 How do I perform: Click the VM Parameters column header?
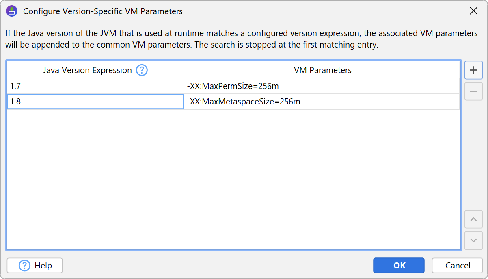point(322,70)
